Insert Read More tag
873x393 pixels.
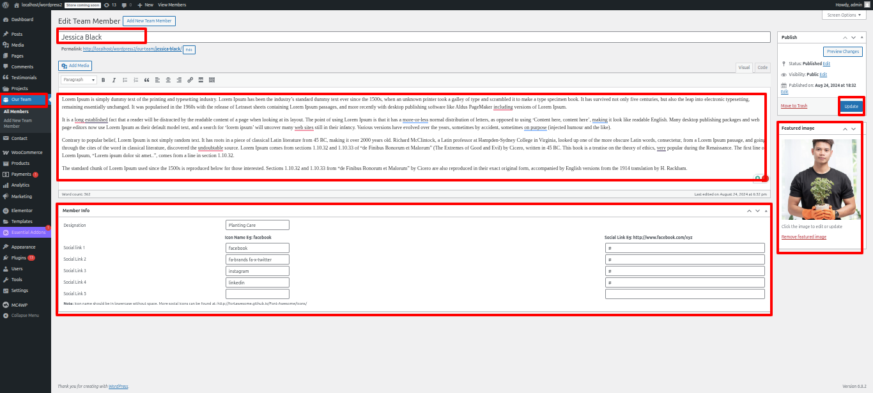[x=201, y=80]
